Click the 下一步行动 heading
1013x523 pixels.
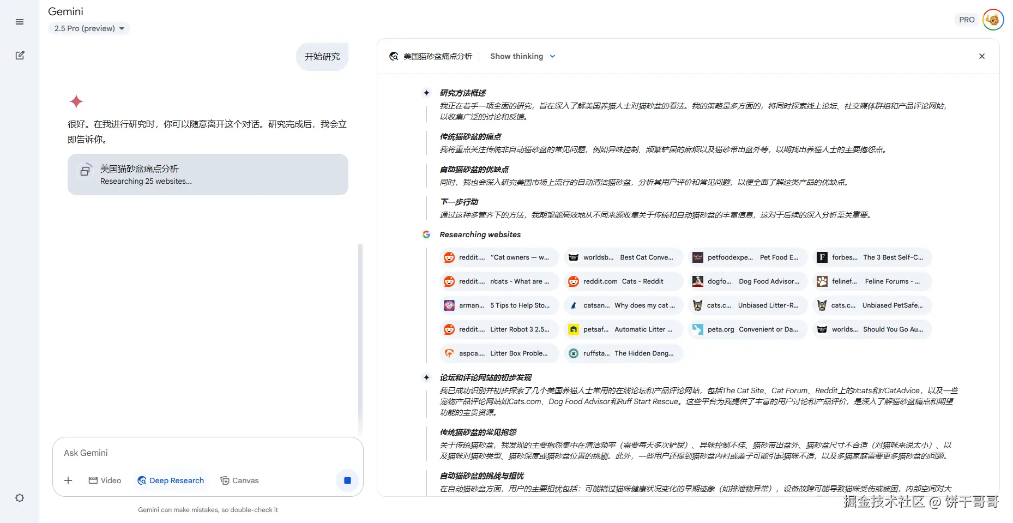tap(459, 202)
